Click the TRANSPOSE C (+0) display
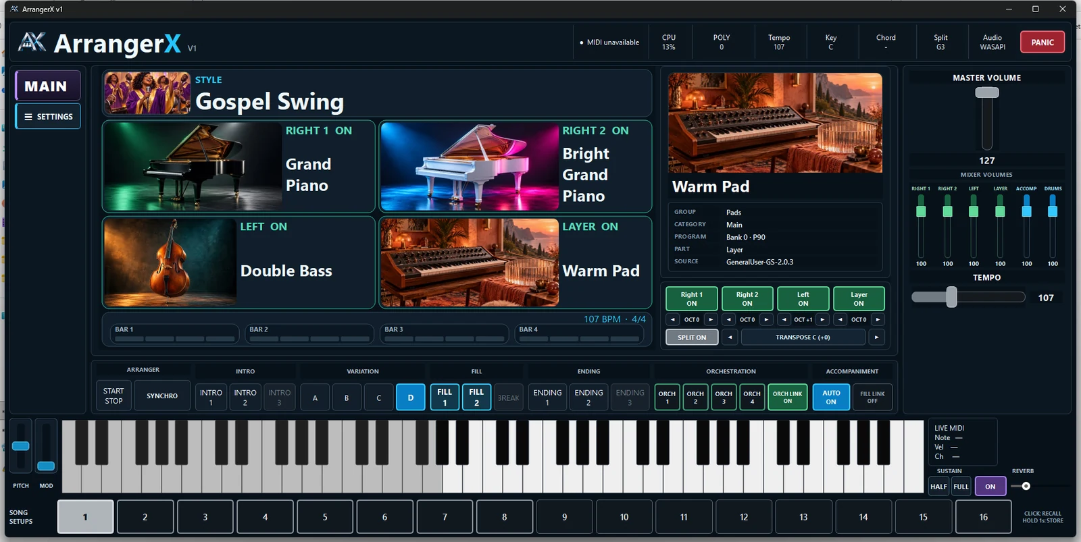Image resolution: width=1081 pixels, height=542 pixels. 803,337
